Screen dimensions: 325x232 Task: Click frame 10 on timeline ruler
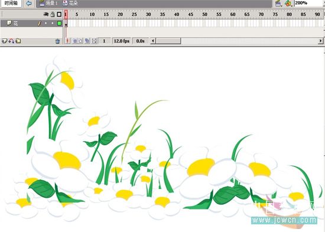[x=92, y=14]
